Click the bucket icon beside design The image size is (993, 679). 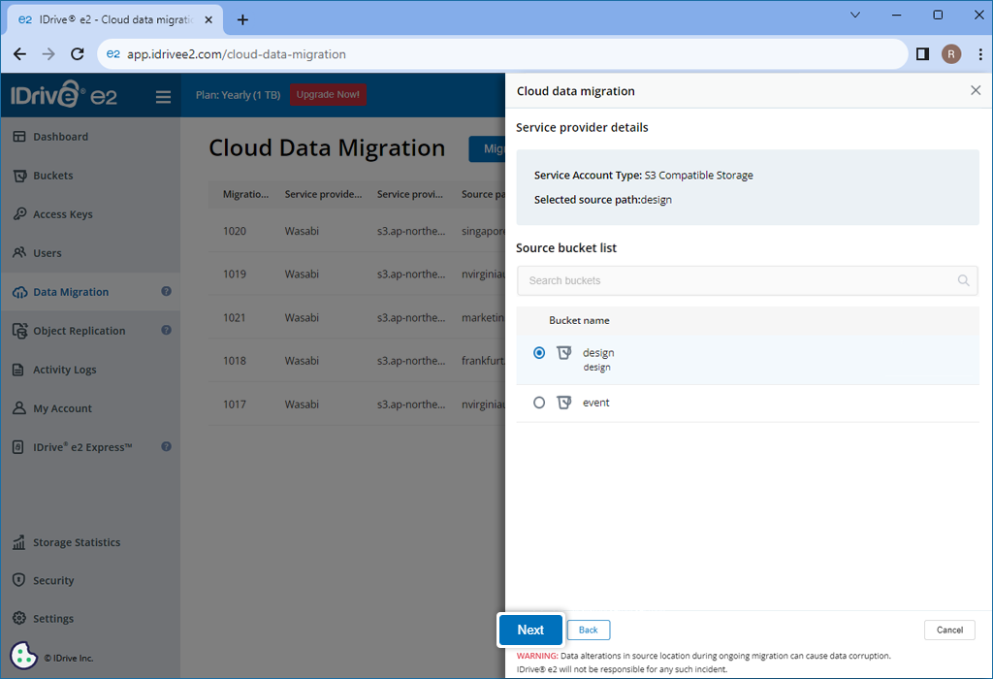[563, 353]
